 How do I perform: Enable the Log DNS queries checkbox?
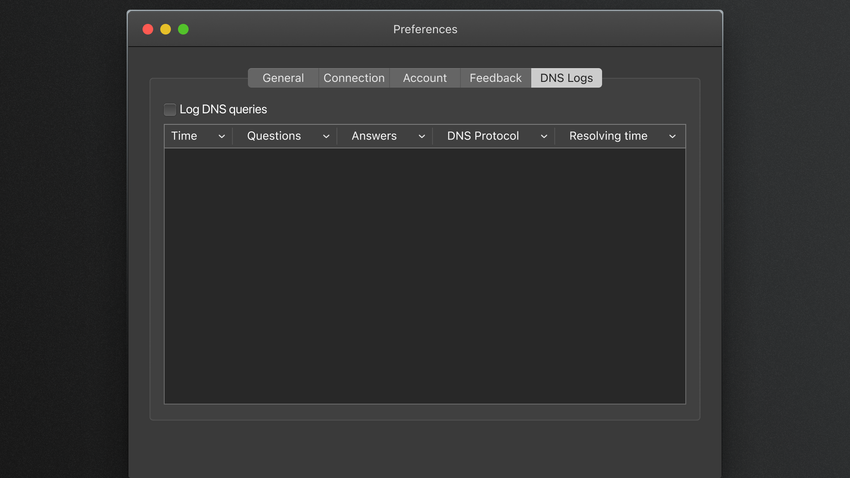[170, 109]
